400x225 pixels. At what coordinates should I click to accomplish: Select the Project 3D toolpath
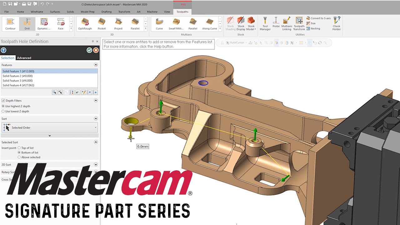118,24
